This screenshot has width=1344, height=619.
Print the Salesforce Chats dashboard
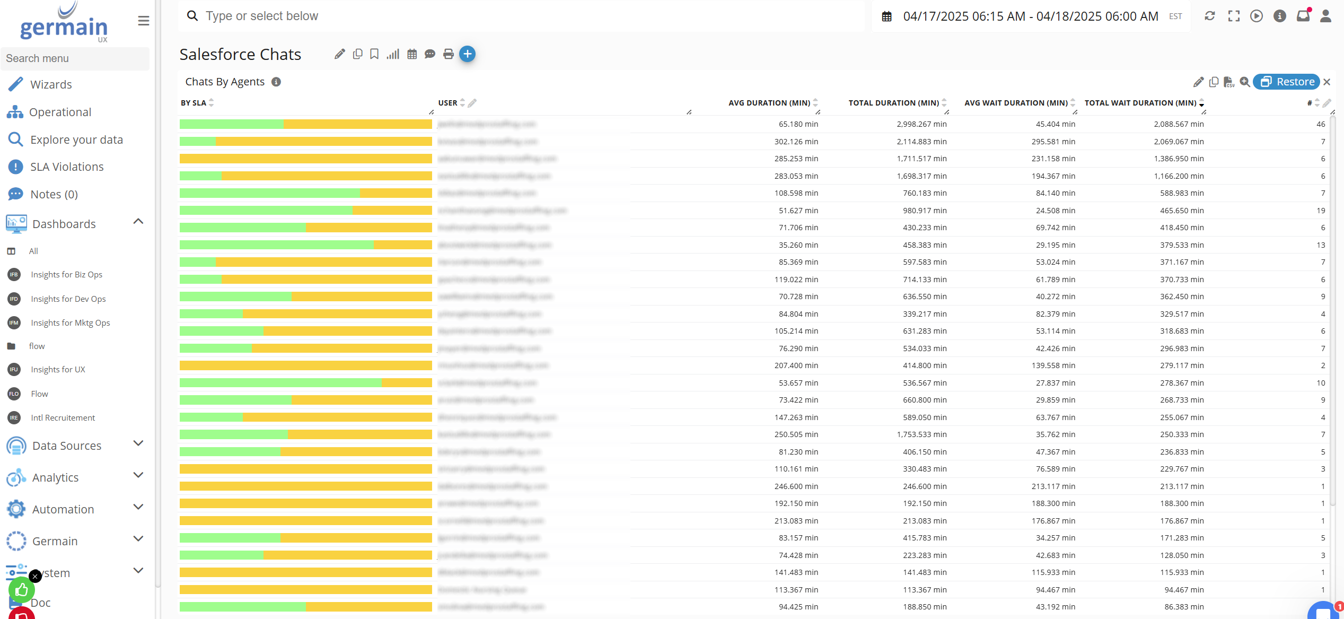(x=449, y=54)
